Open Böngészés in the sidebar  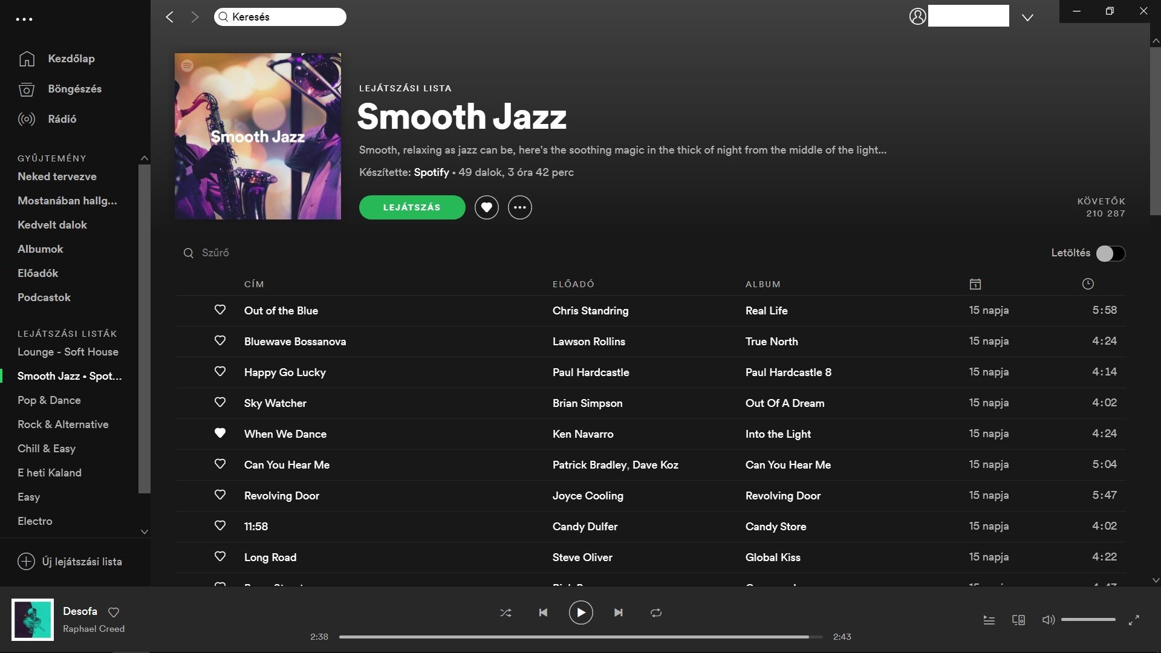click(74, 89)
